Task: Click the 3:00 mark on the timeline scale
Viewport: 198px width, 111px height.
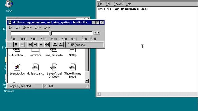Action: (x=74, y=39)
